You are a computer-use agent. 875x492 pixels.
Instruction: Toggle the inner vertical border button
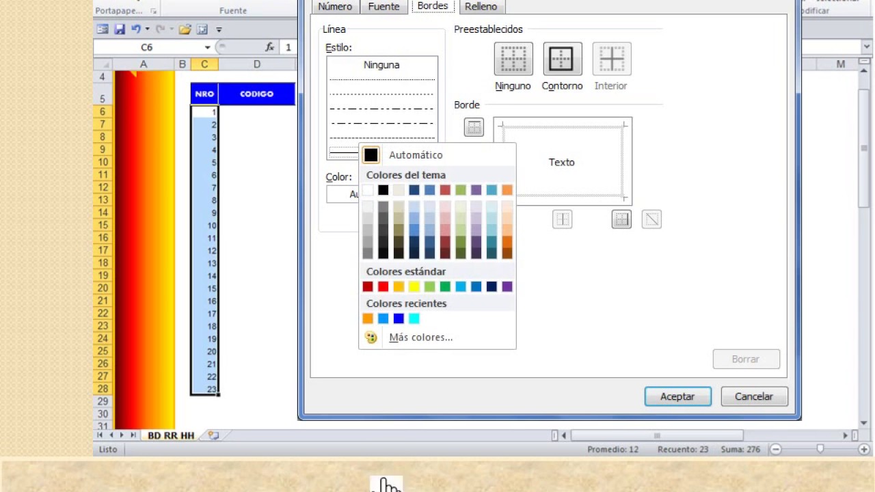[x=562, y=219]
